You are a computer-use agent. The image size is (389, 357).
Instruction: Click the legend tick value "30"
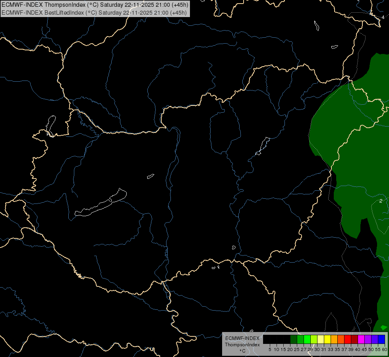pyautogui.click(x=317, y=349)
